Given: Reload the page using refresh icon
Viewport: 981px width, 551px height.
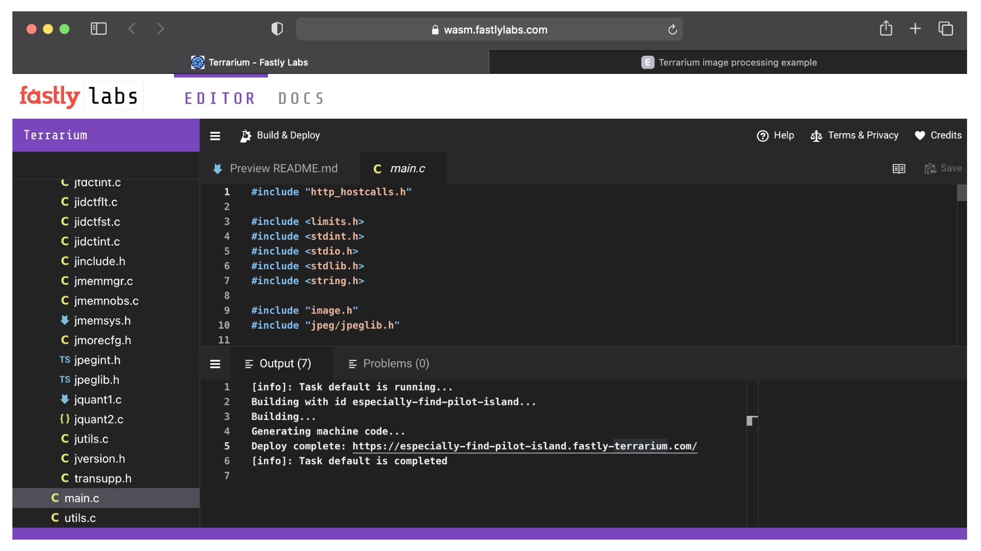Looking at the screenshot, I should (x=672, y=29).
